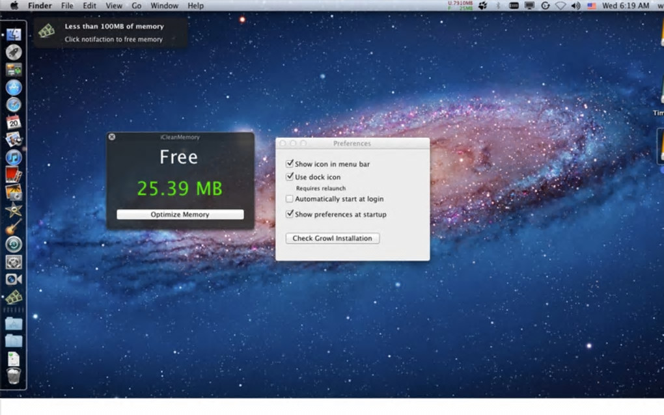Uncheck Use dock icon option
Image resolution: width=664 pixels, height=415 pixels.
(x=290, y=176)
